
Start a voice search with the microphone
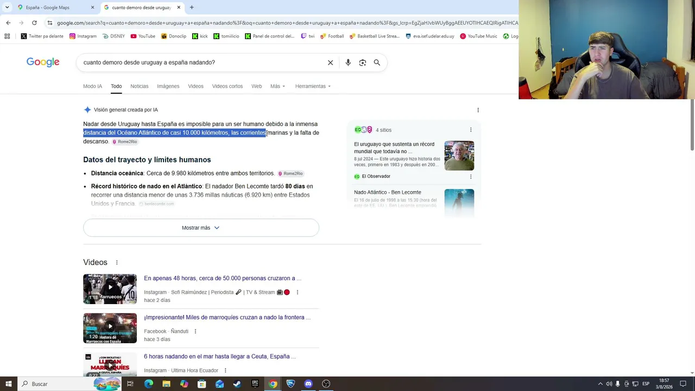[x=348, y=62]
